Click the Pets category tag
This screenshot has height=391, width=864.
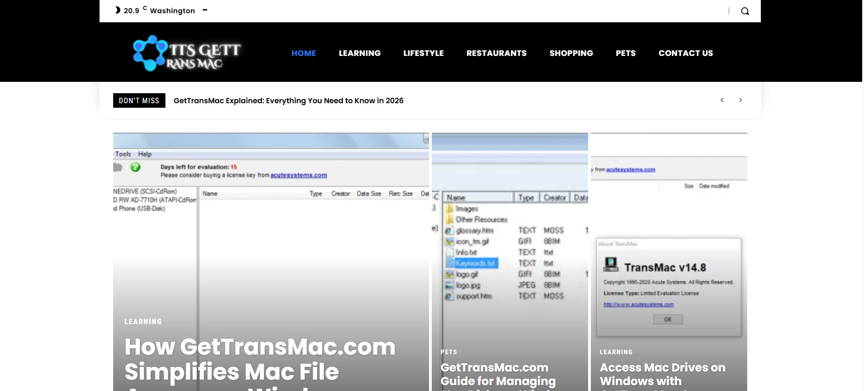(449, 352)
